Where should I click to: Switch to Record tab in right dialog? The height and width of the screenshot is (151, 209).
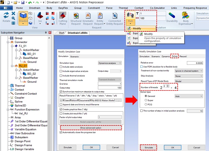183,56
